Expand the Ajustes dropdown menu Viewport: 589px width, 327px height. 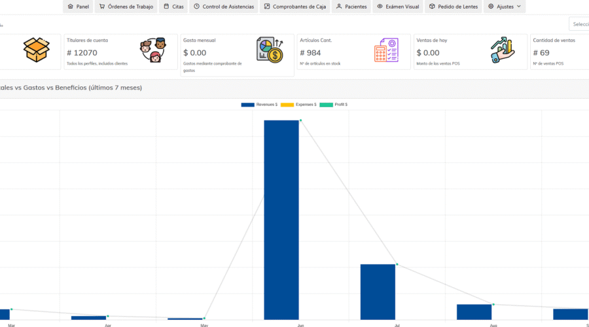[504, 7]
